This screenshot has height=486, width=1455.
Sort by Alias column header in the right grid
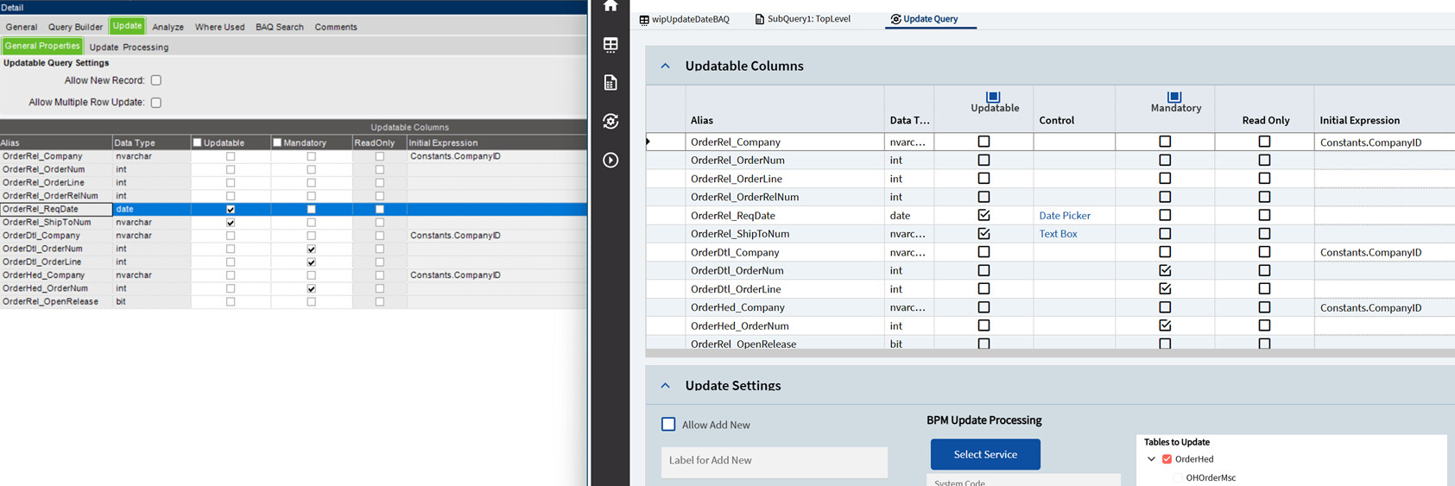click(x=702, y=120)
